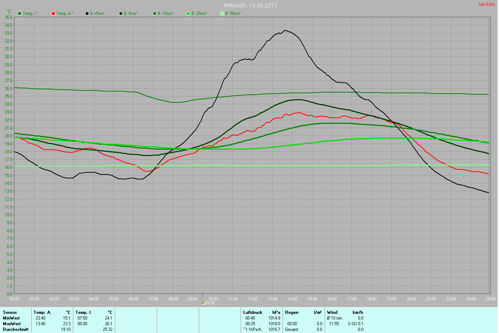Screen dimensions: 499x333
Task: Click the Temp. I. average '25.32'
Action: tap(108, 329)
